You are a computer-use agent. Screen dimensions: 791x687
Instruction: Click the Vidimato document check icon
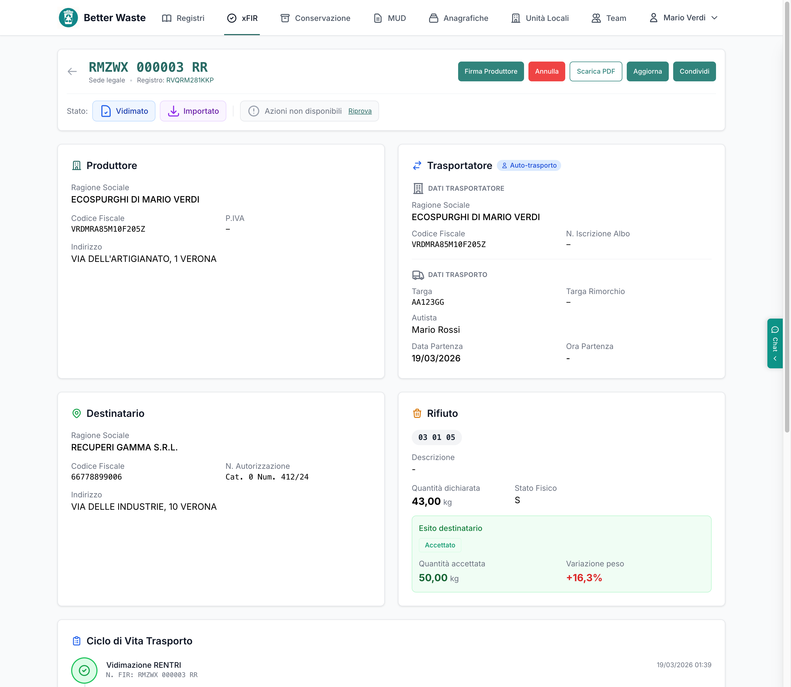coord(106,111)
